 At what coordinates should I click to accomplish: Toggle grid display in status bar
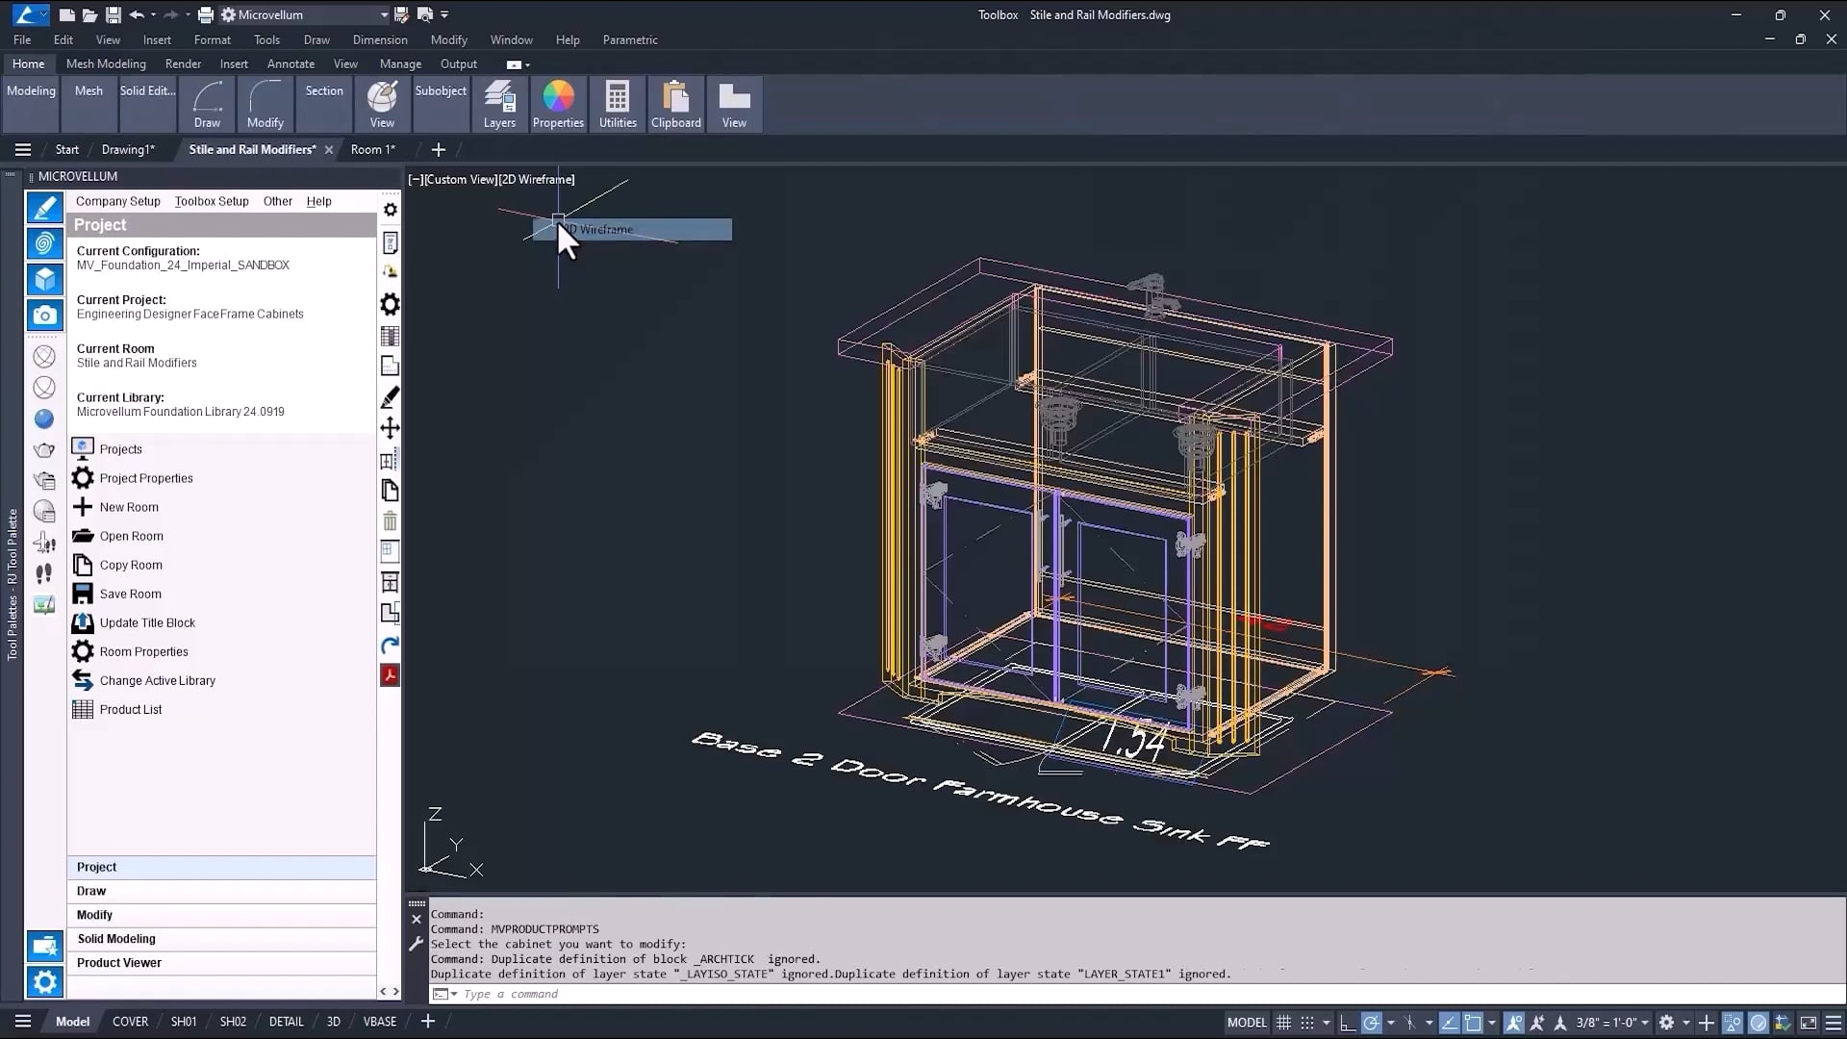1283,1023
